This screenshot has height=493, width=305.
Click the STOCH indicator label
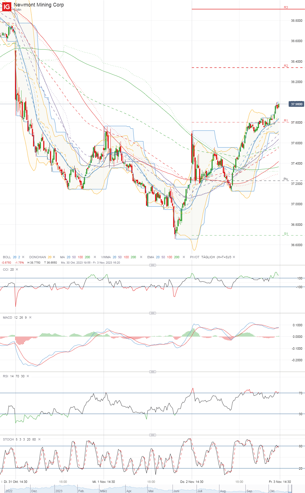8,439
